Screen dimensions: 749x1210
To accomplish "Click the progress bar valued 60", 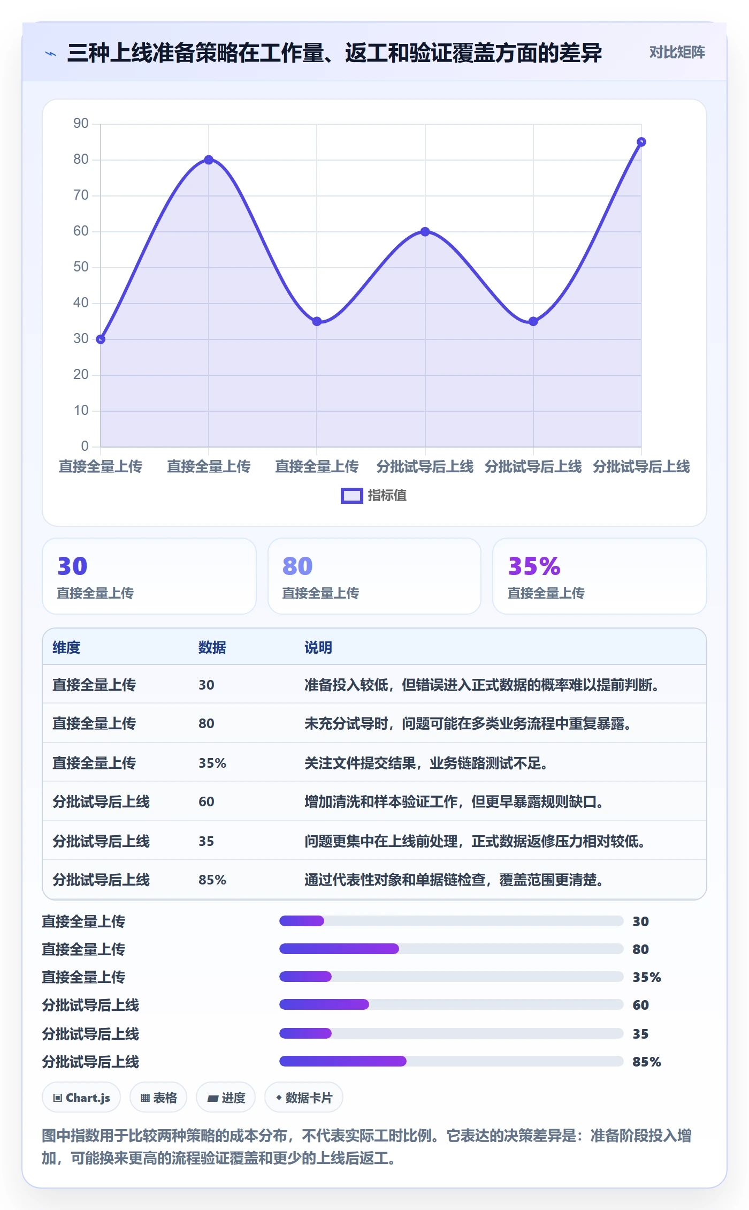I will 451,1004.
